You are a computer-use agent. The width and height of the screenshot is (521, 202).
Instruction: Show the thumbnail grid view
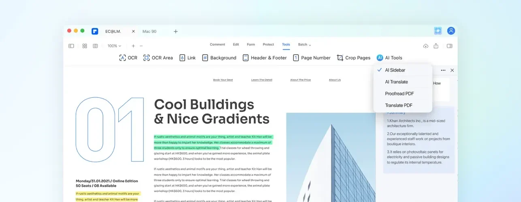pos(85,46)
